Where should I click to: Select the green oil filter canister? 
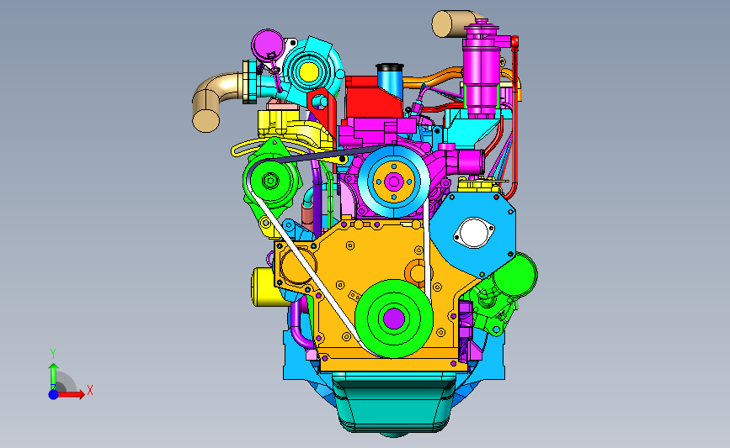point(514,275)
